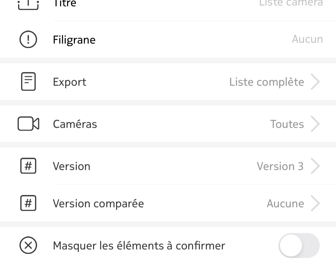This screenshot has width=336, height=262.
Task: Click the Aucun watermark value
Action: pos(307,39)
